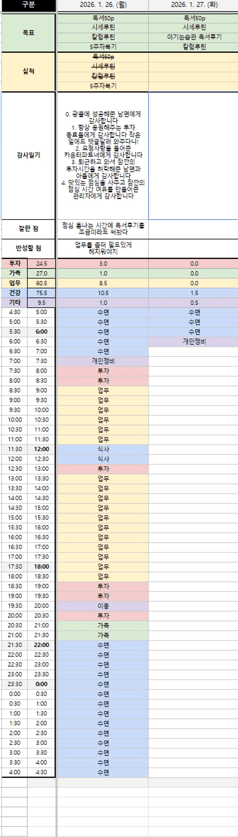Select Monday's 업무 cell in 8:30 row
The height and width of the screenshot is (837, 238).
pos(103,391)
